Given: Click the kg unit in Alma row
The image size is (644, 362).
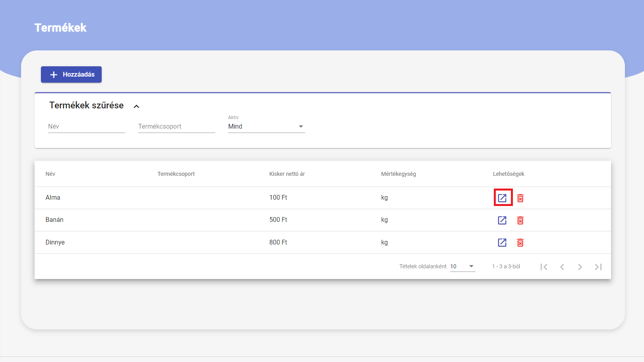Looking at the screenshot, I should coord(384,198).
